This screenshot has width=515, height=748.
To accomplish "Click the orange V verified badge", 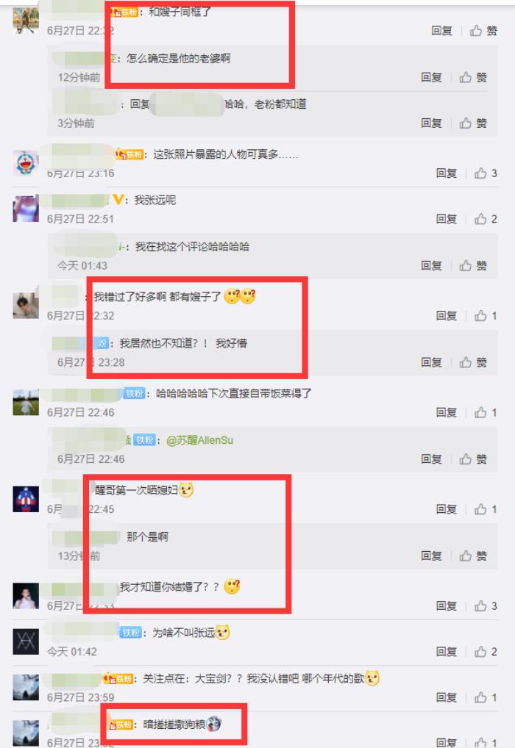I will click(x=118, y=200).
